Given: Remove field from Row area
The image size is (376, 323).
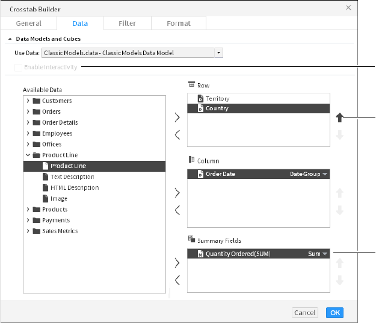Looking at the screenshot, I should [177, 134].
